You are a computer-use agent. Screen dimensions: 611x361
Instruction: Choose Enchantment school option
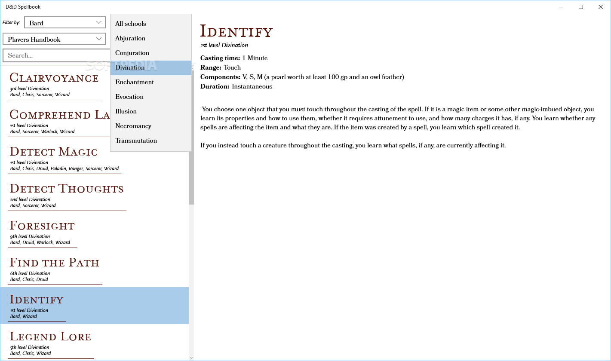click(151, 82)
